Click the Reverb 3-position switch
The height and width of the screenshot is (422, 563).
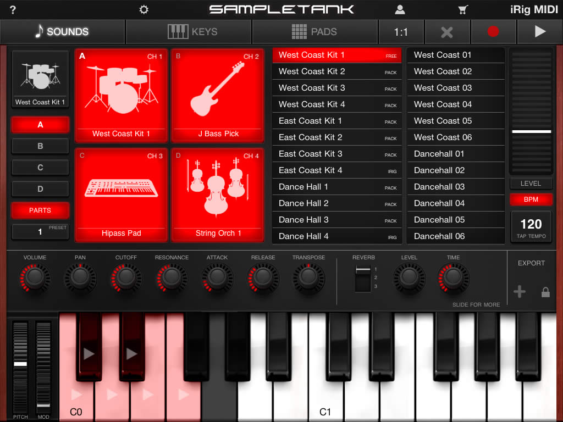coord(363,279)
